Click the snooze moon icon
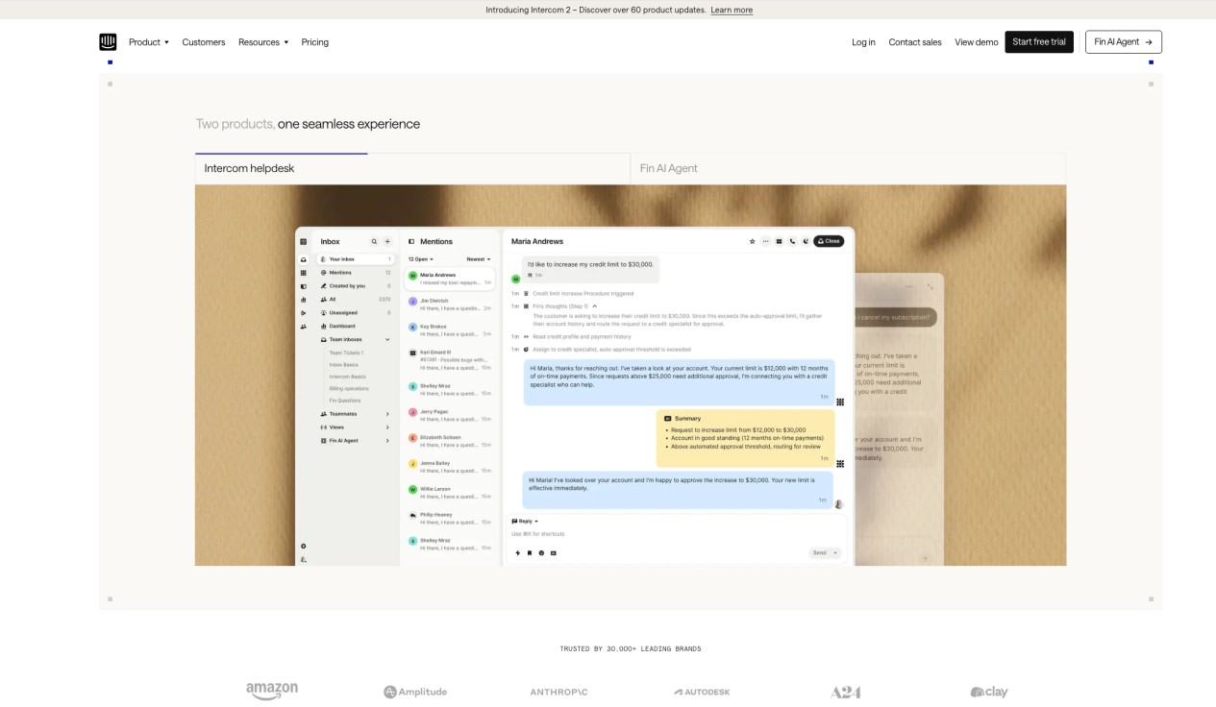Screen dimensions: 1216x707 point(806,241)
